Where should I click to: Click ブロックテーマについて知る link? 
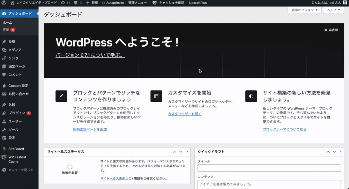[x=284, y=129]
